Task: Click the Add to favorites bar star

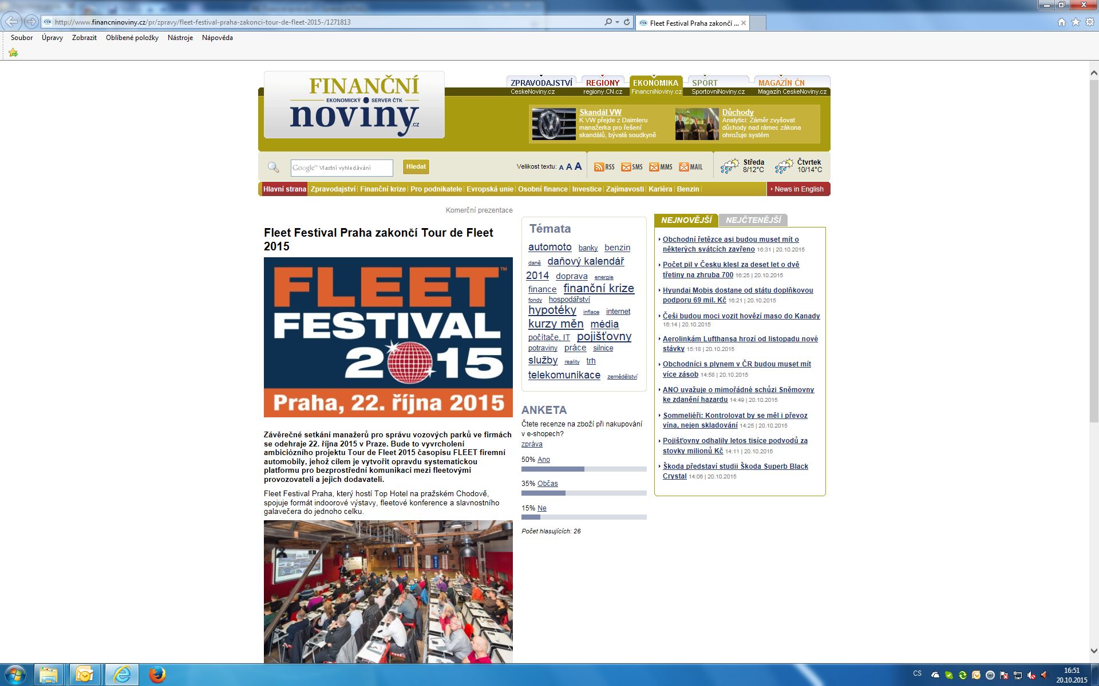Action: pos(13,53)
